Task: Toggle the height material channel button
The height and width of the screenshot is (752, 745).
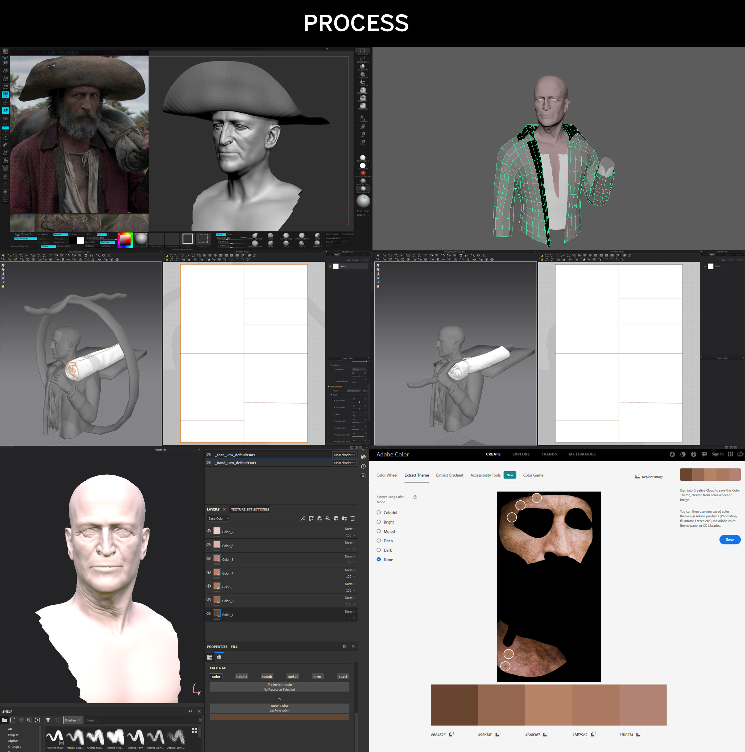Action: click(x=242, y=676)
